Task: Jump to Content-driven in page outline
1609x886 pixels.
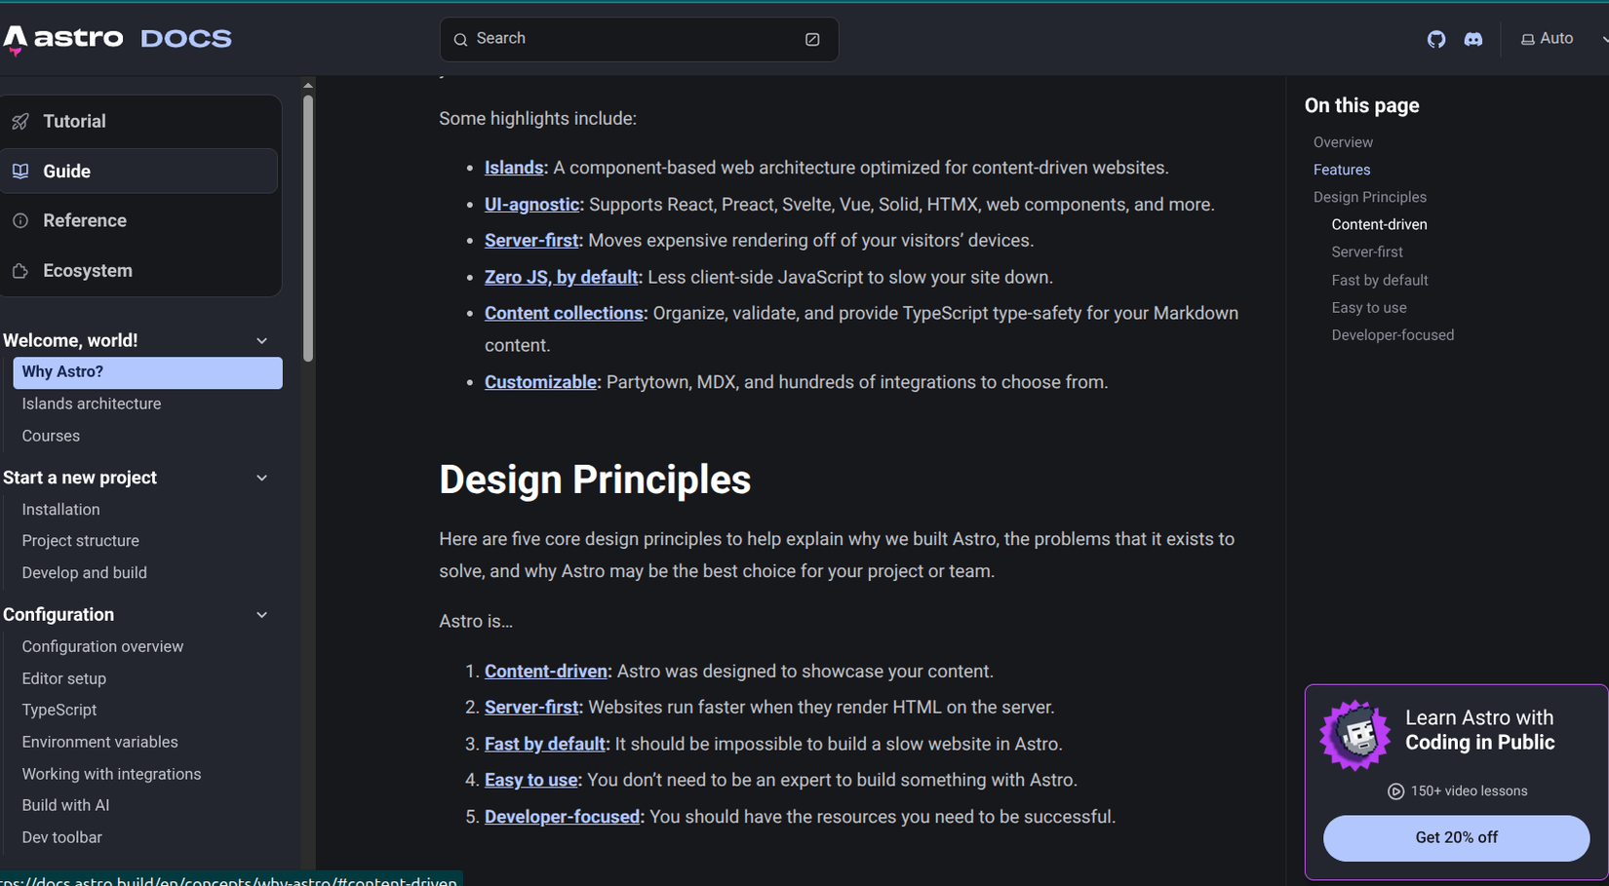Action: 1379,224
